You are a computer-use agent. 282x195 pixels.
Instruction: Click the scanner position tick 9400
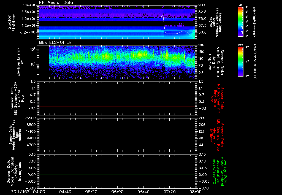(x=31, y=138)
